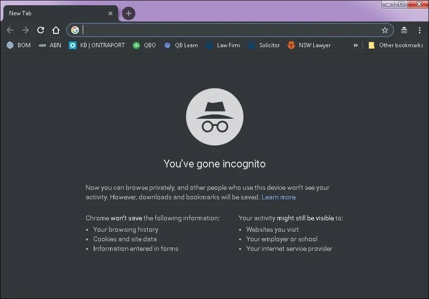Open a new tab with plus button
429x299 pixels.
(x=129, y=13)
